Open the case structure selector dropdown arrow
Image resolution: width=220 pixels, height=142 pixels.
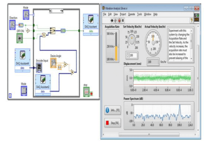tap(61, 11)
